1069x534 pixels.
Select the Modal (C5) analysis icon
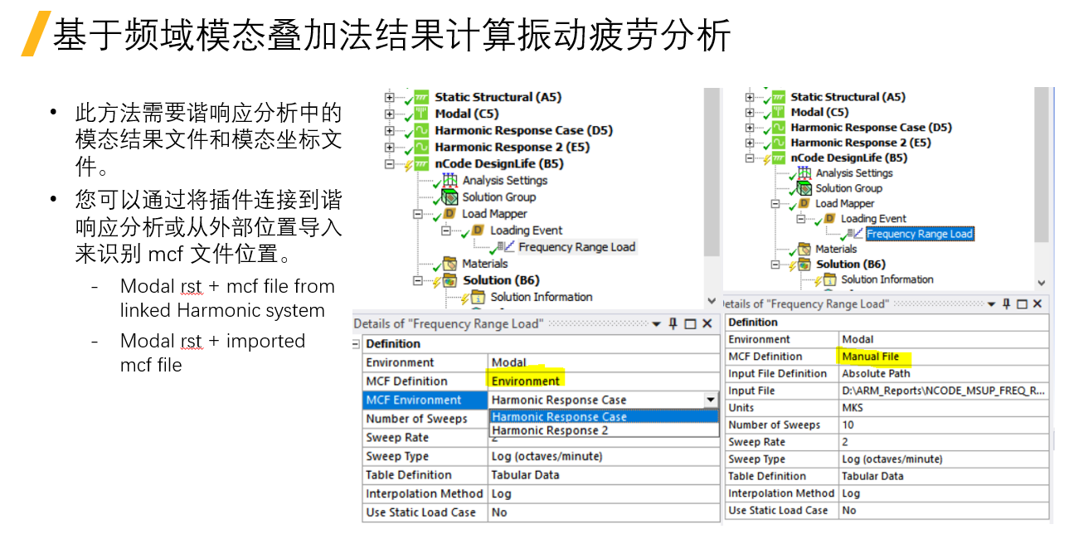click(x=422, y=114)
